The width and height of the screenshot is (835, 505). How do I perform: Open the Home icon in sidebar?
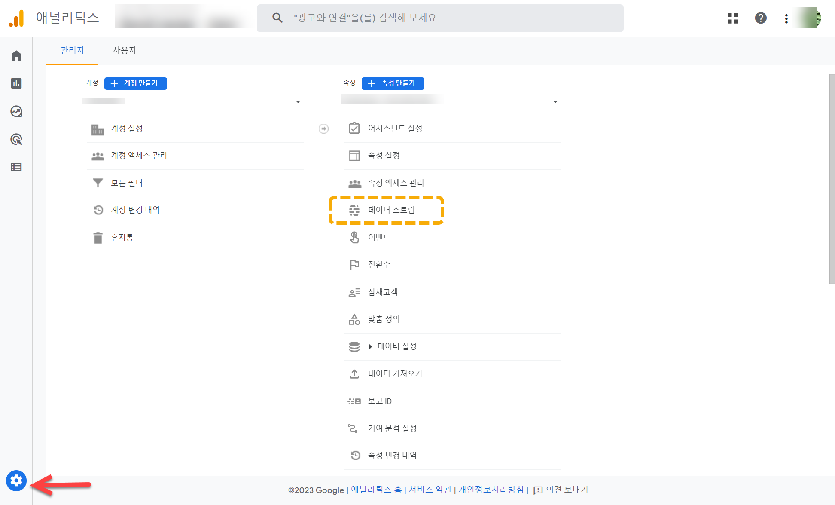(16, 56)
